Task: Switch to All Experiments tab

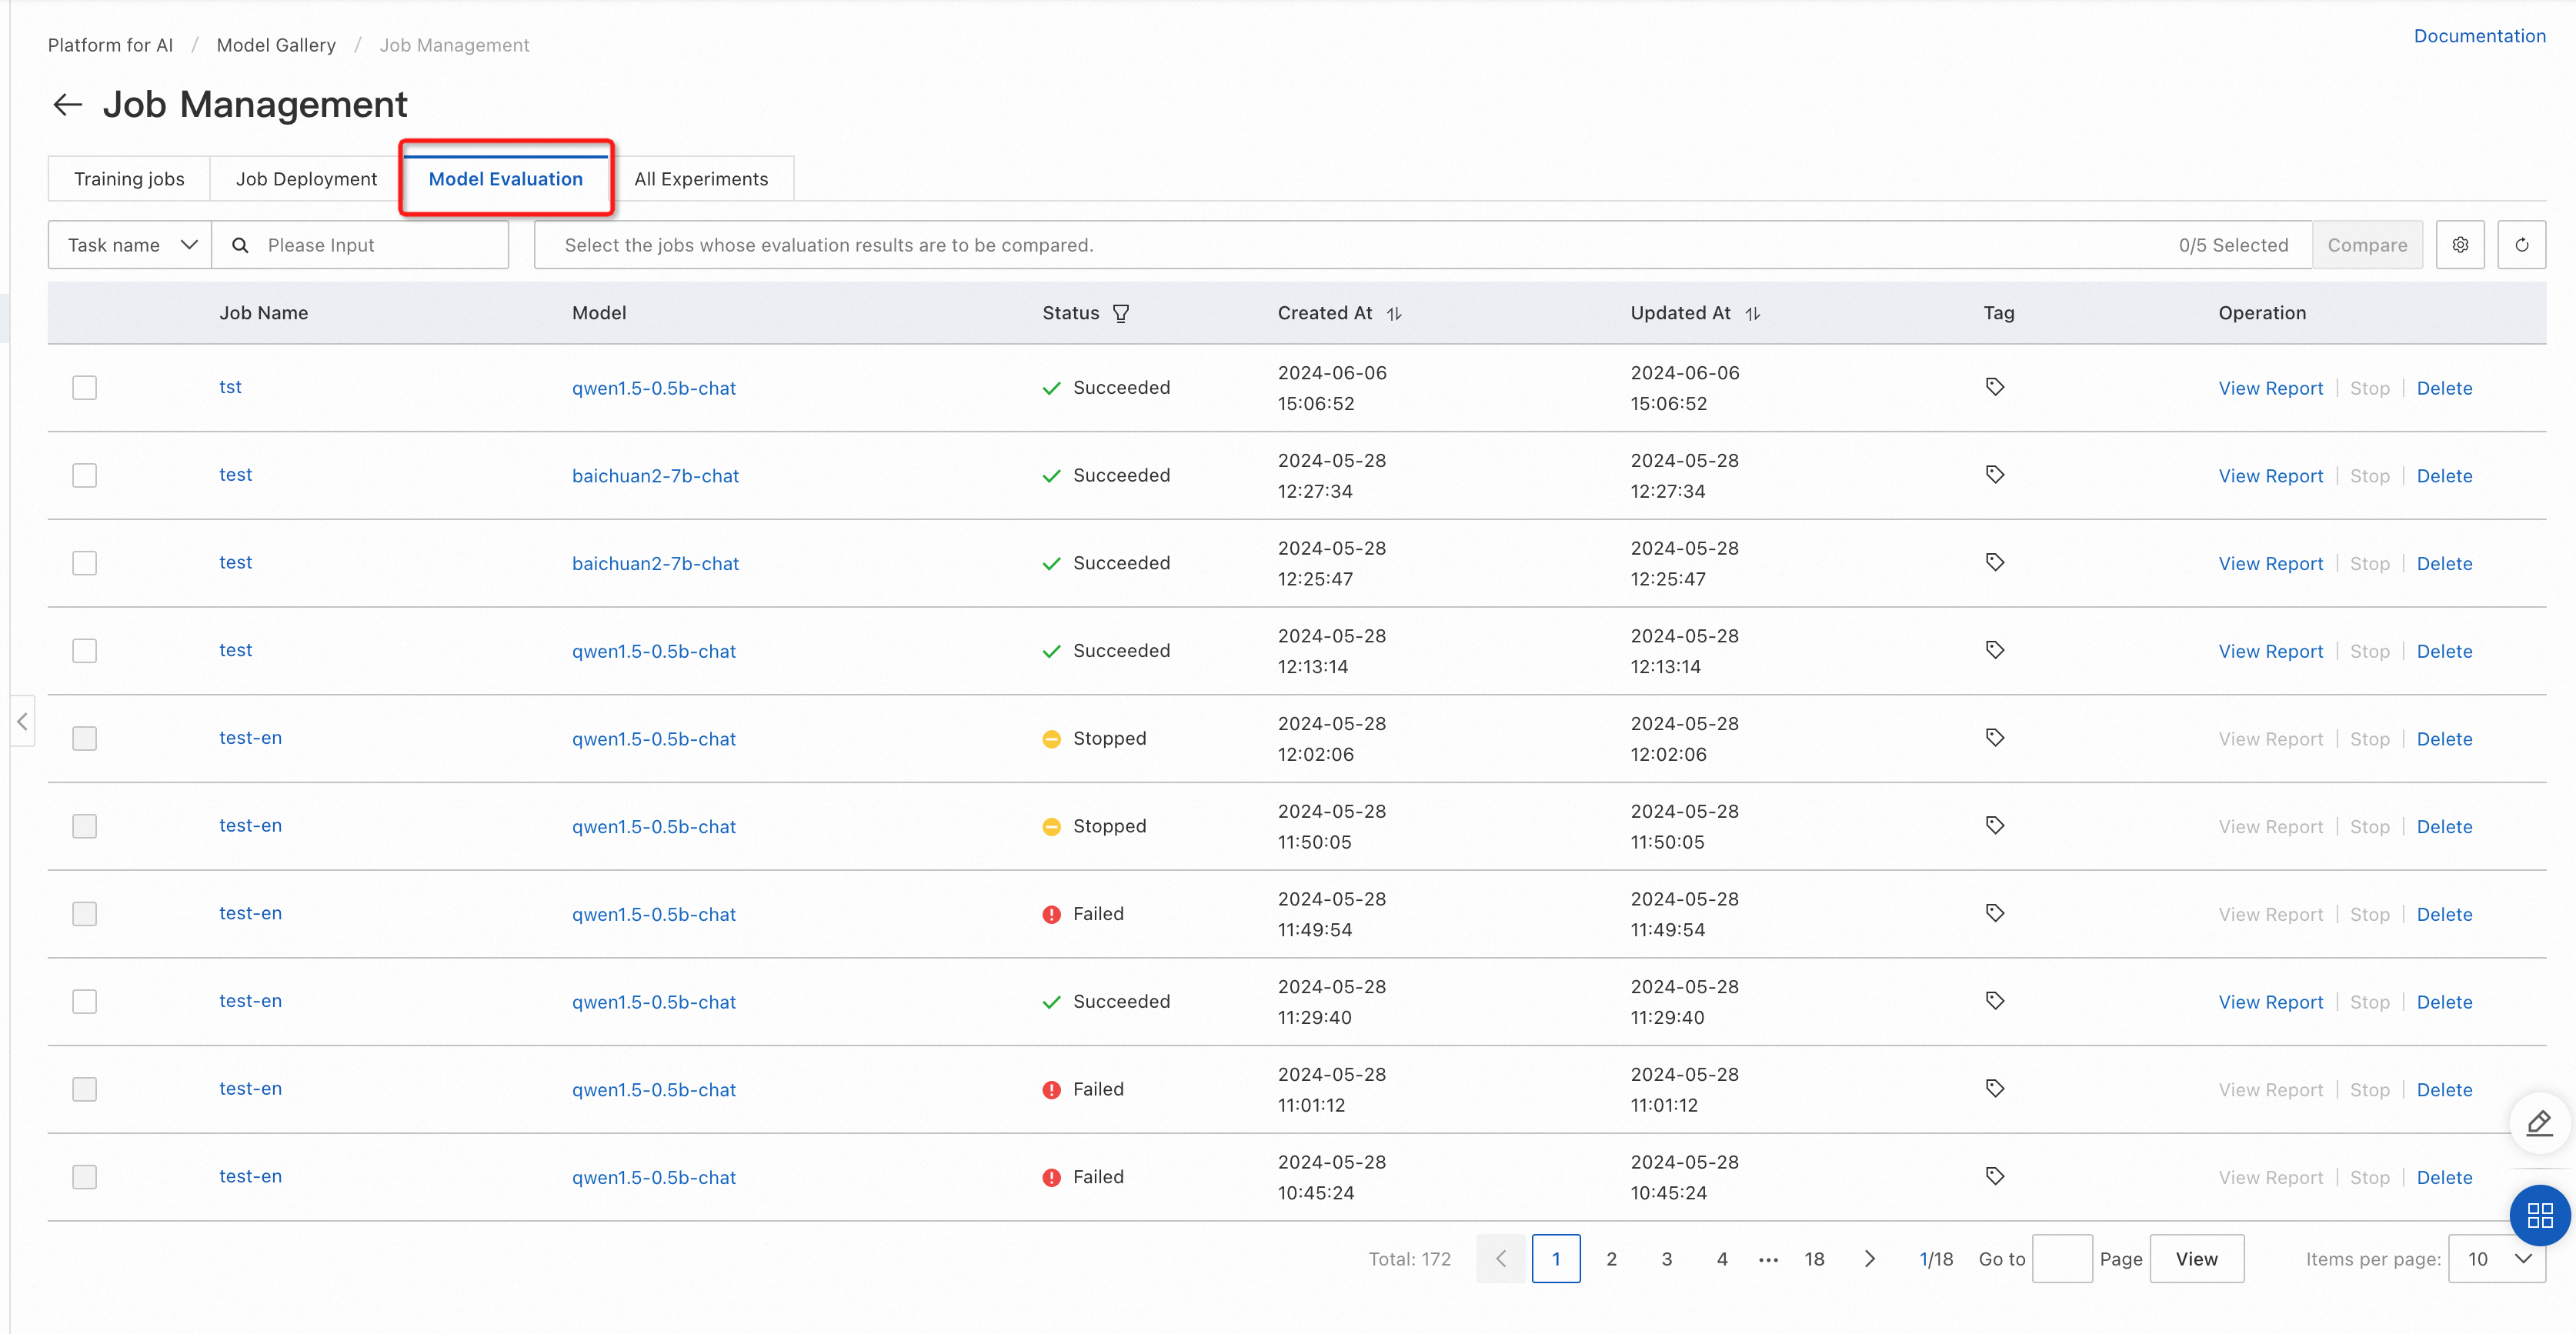Action: pos(701,179)
